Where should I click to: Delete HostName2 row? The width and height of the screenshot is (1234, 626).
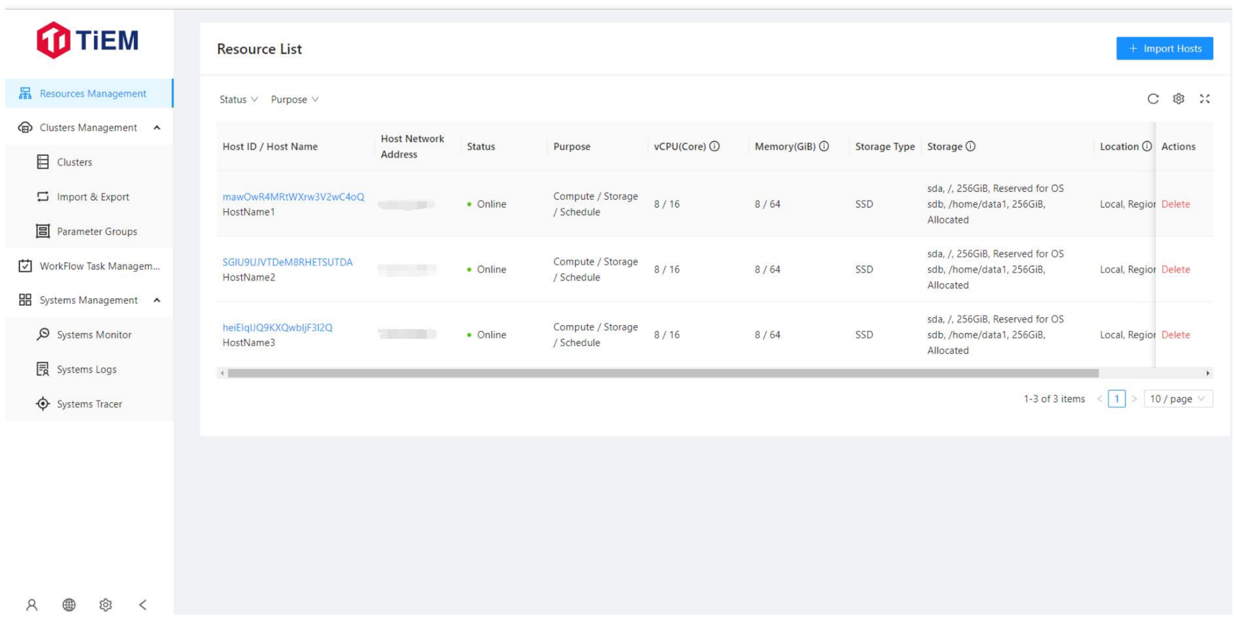[1176, 270]
